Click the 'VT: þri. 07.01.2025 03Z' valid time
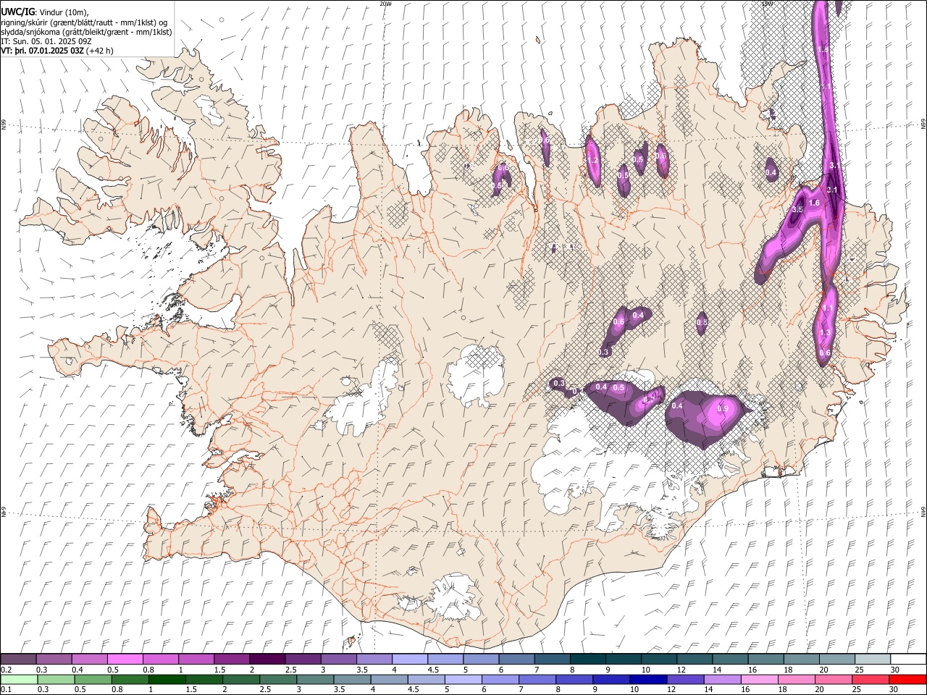Image resolution: width=927 pixels, height=695 pixels. (x=42, y=51)
